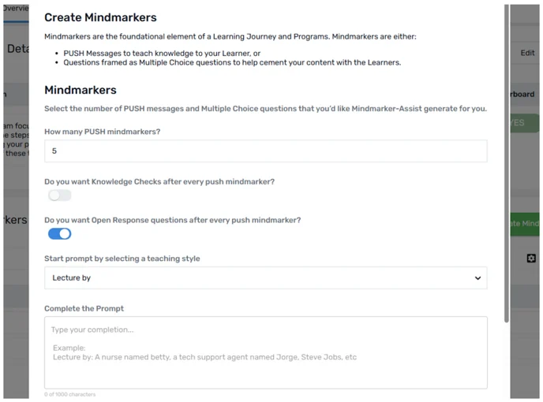The width and height of the screenshot is (543, 402).
Task: Click the '0 of 1000 characters' counter
Action: [x=70, y=394]
